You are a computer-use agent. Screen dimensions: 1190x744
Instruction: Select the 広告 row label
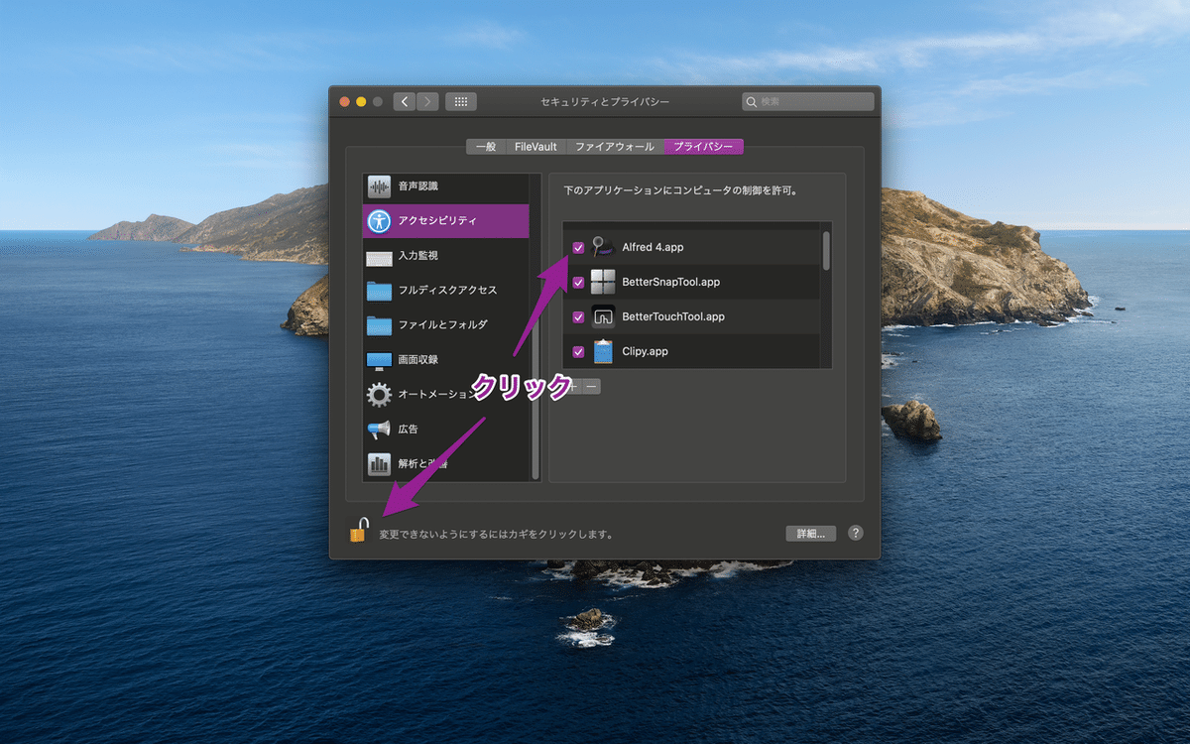408,430
